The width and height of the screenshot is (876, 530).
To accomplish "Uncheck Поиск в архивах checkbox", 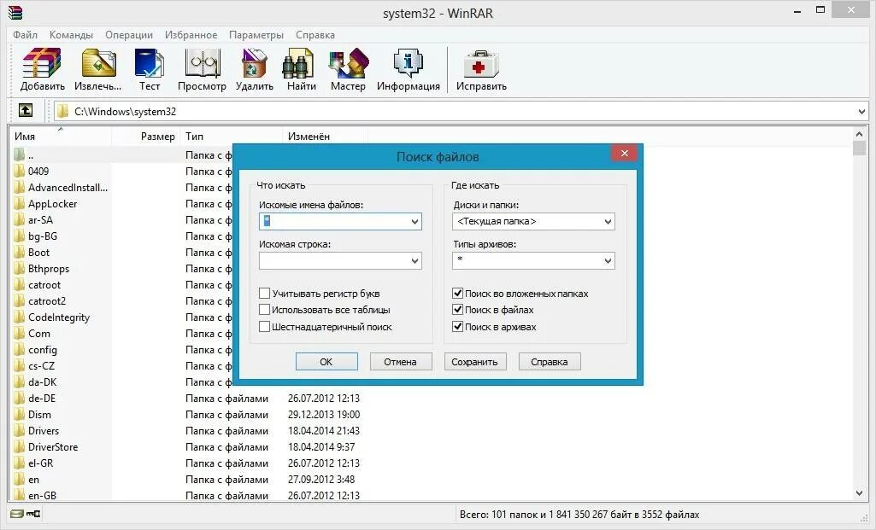I will pyautogui.click(x=457, y=326).
